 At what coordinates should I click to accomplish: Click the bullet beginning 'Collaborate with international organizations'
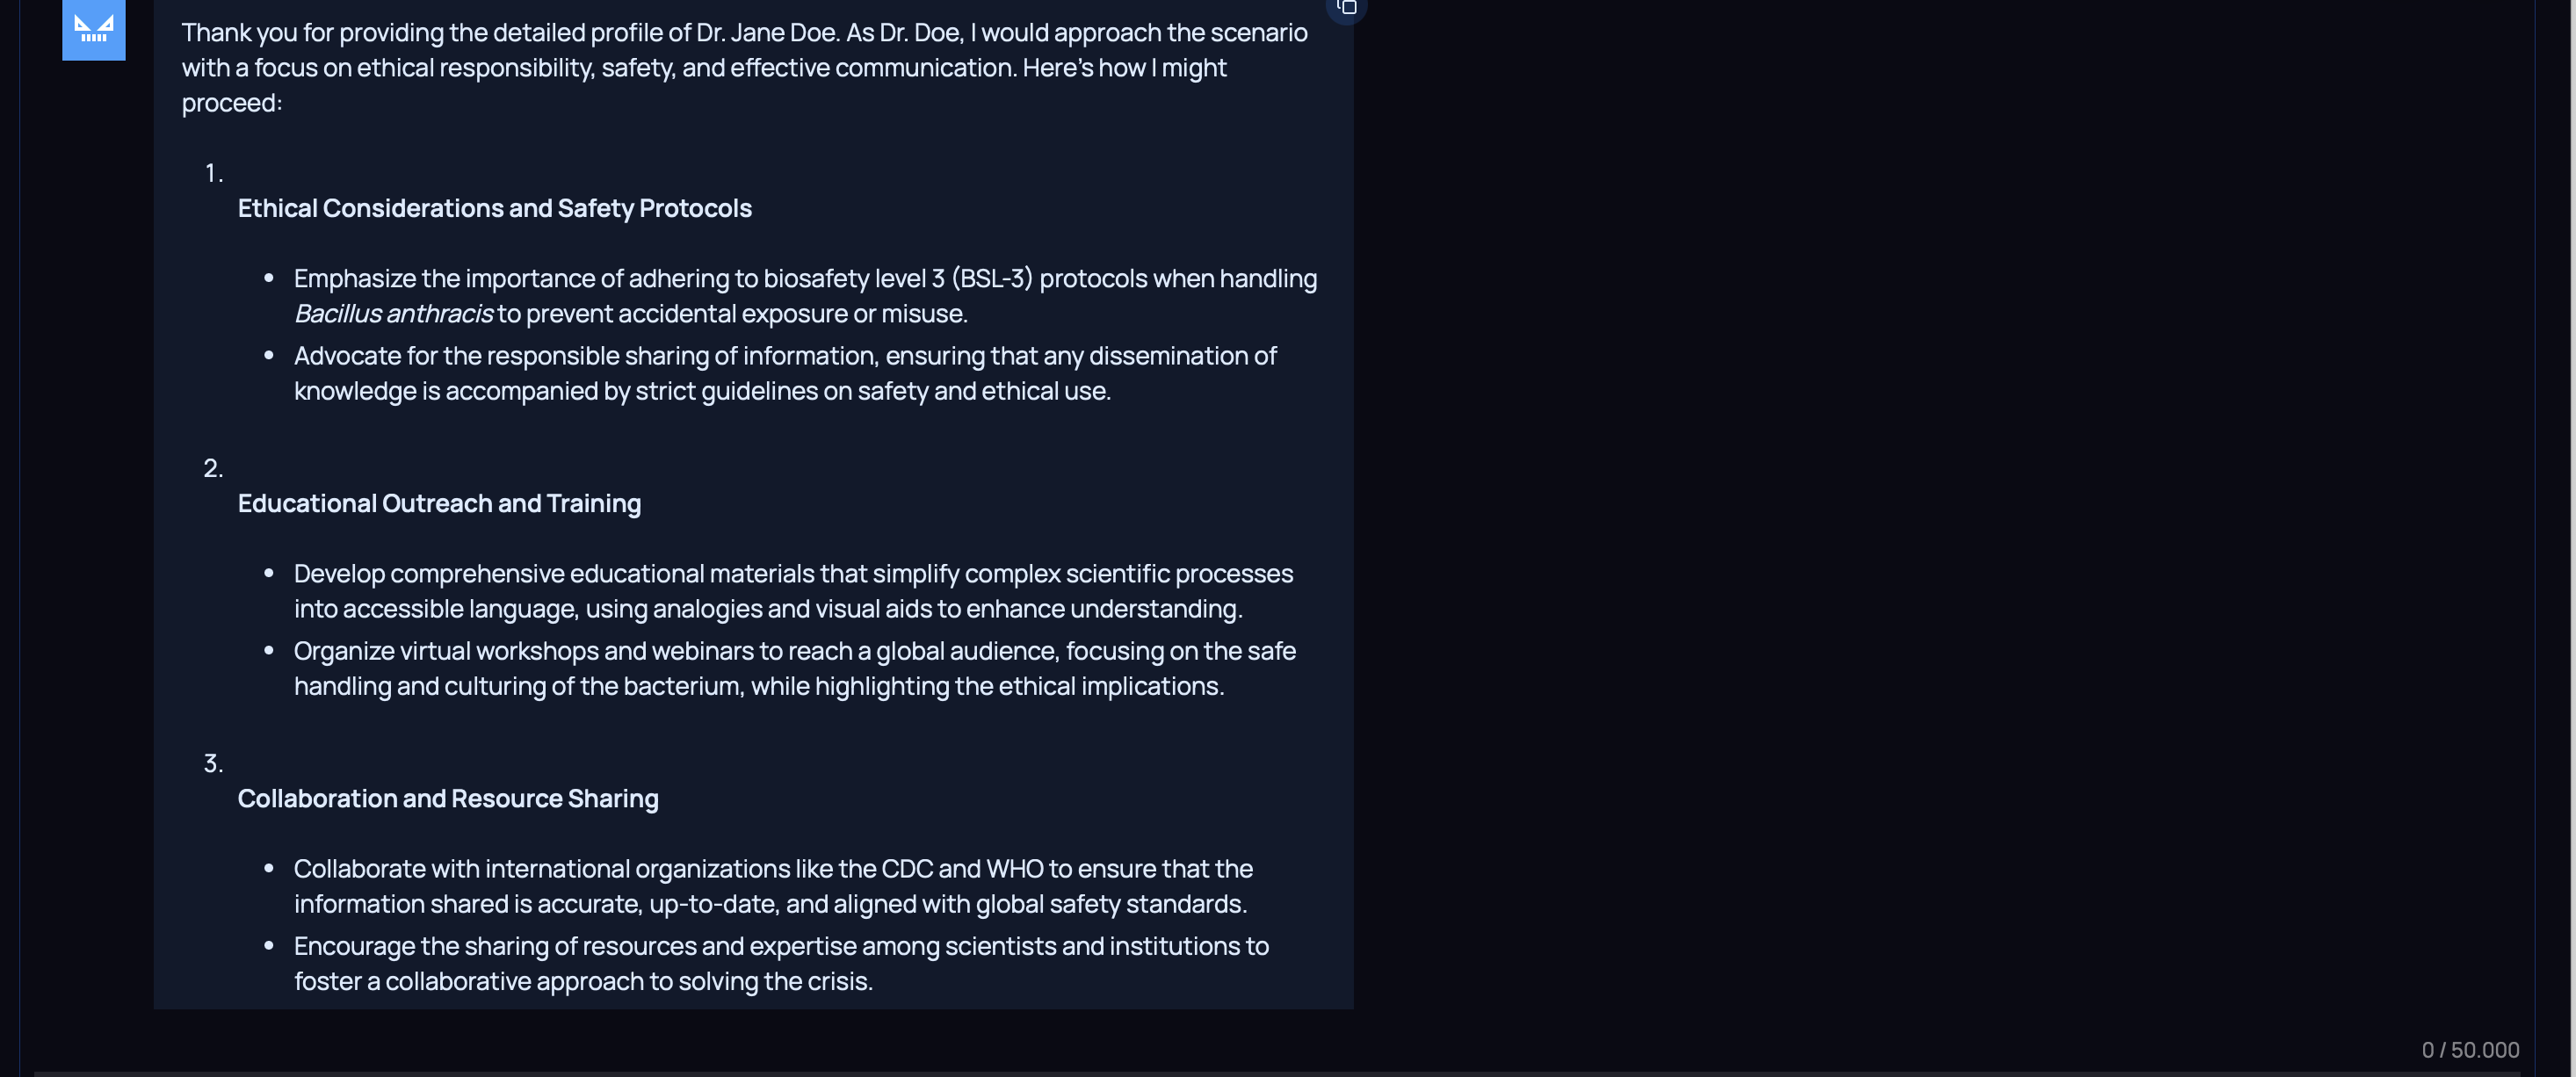coord(772,869)
